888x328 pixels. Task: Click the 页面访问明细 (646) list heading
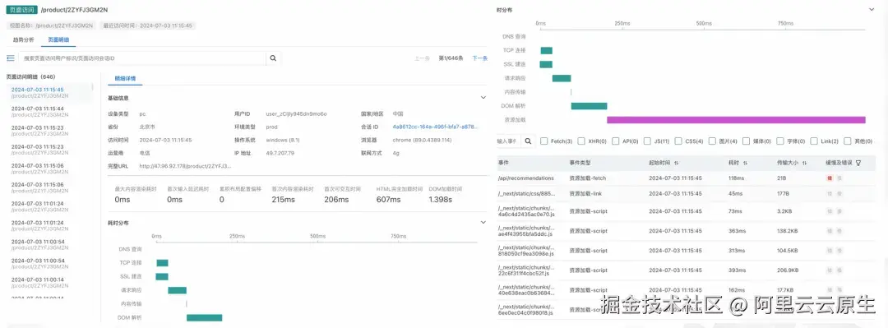(30, 76)
